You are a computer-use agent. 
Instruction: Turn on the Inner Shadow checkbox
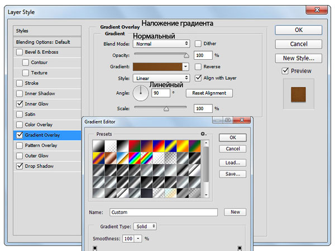tap(20, 93)
